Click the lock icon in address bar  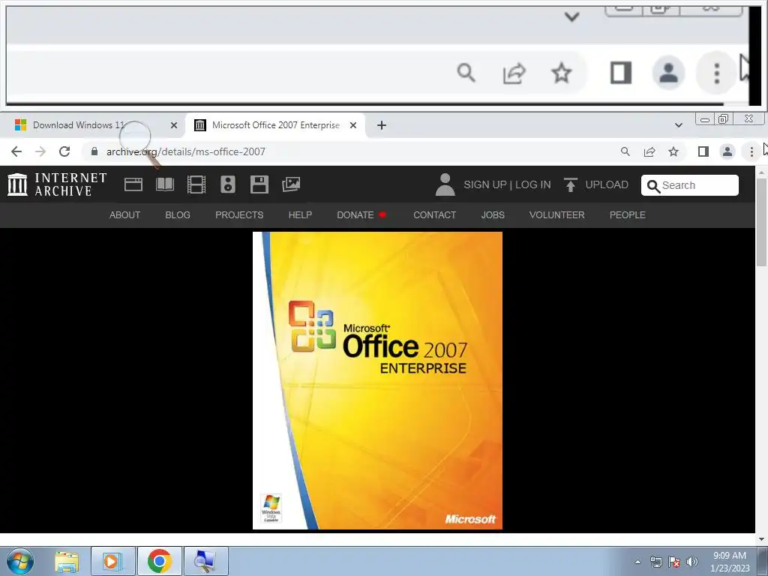pos(94,151)
